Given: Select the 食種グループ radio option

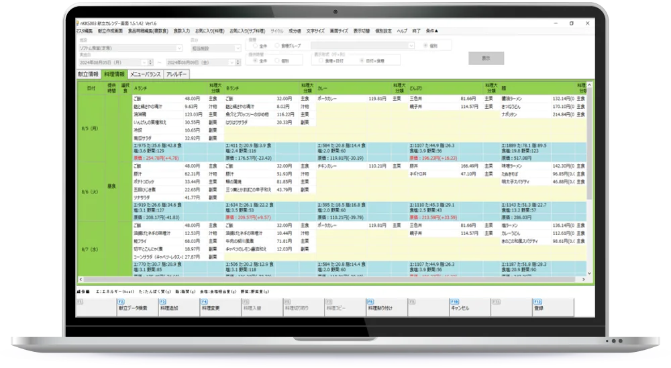Looking at the screenshot, I should (277, 46).
